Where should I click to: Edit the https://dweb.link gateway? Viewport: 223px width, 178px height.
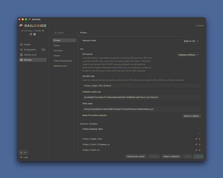(x=196, y=139)
